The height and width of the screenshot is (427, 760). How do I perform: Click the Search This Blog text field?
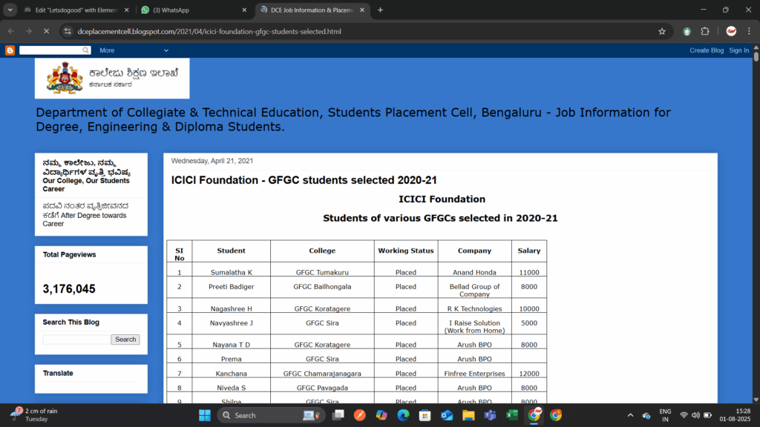[76, 340]
